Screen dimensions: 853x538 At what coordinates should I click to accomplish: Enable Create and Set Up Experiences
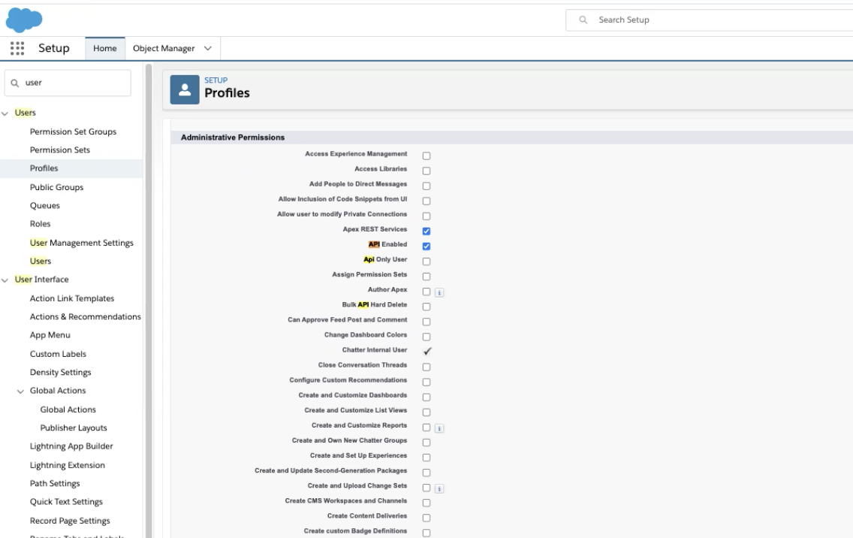[x=426, y=458]
